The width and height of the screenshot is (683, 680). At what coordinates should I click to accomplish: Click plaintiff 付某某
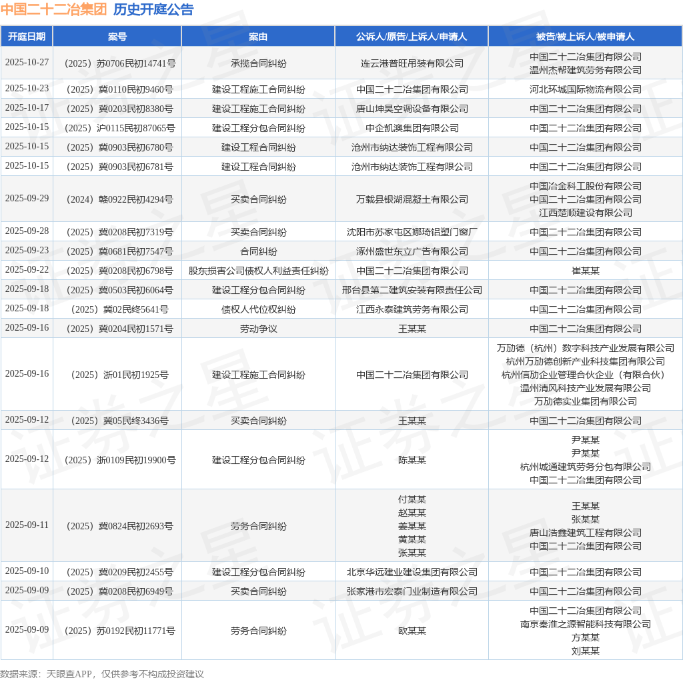click(412, 500)
